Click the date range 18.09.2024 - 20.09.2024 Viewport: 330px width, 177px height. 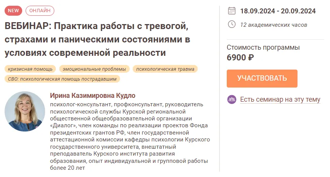[278, 11]
